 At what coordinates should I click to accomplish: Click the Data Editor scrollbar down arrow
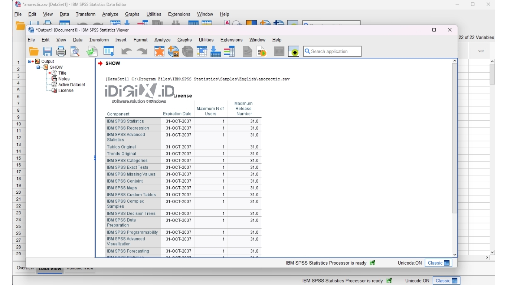[493, 252]
